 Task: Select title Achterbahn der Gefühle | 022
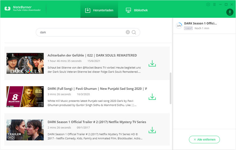(92, 55)
